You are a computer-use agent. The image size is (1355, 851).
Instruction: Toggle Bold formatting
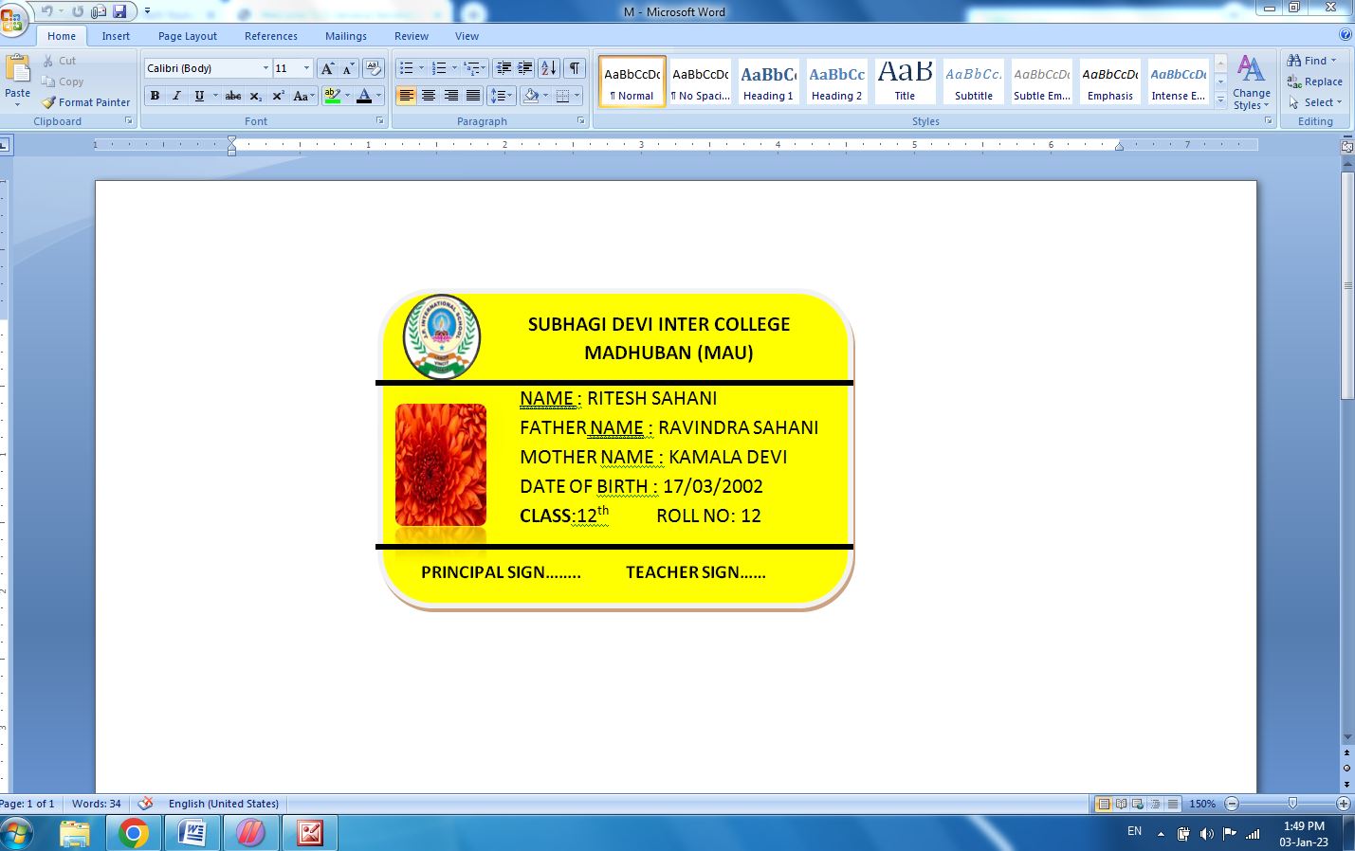(155, 96)
